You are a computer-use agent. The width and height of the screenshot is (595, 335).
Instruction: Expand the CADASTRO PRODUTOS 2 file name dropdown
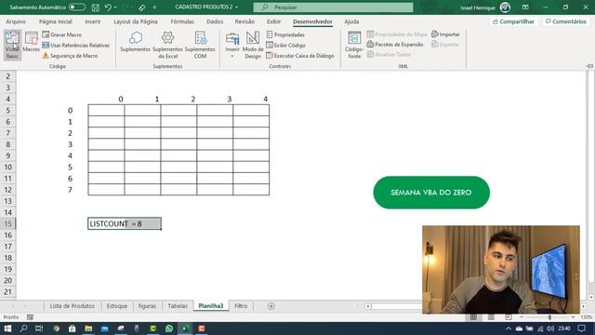click(237, 7)
